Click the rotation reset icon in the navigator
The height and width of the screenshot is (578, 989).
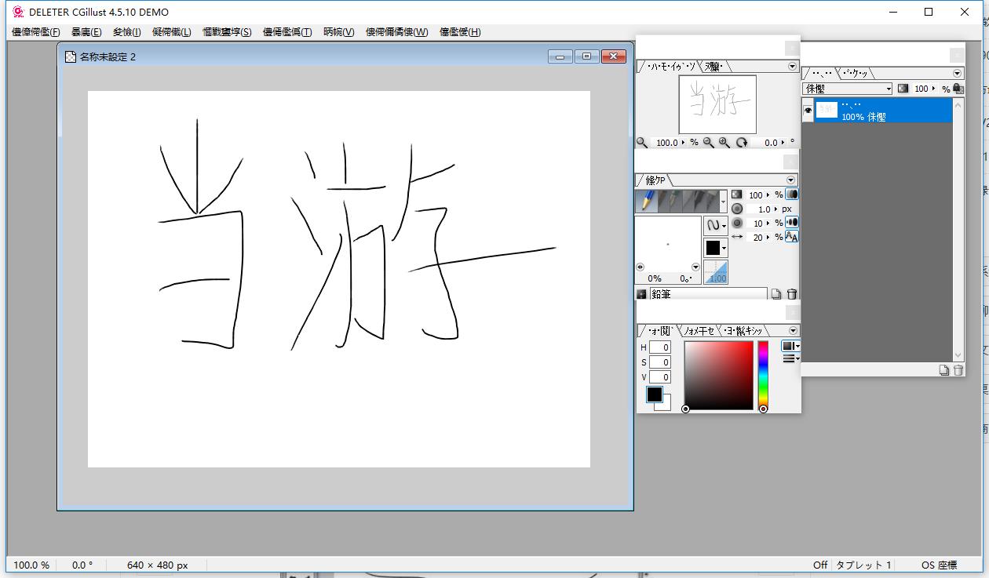(743, 143)
